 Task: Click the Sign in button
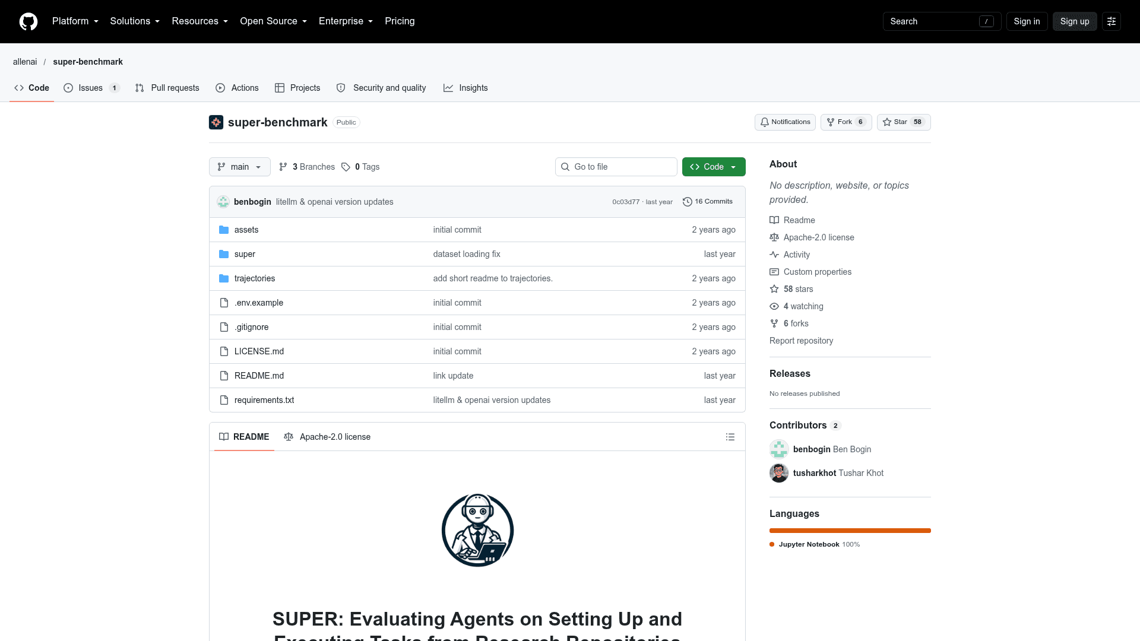[x=1027, y=21]
